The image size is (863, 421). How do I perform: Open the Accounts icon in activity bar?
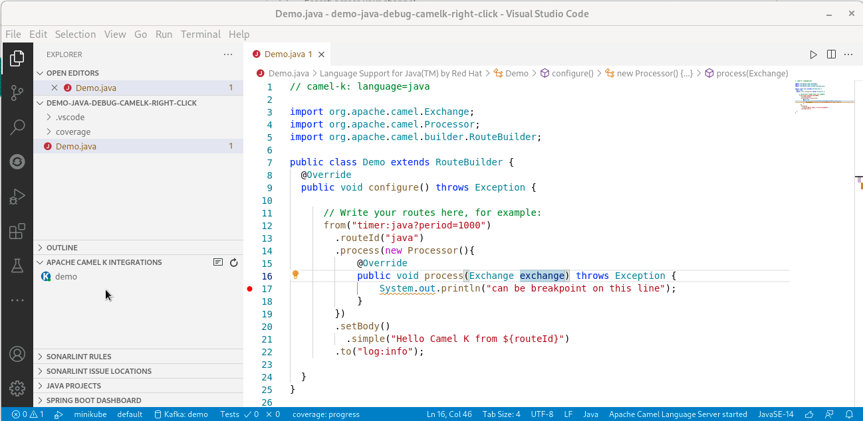(x=17, y=354)
